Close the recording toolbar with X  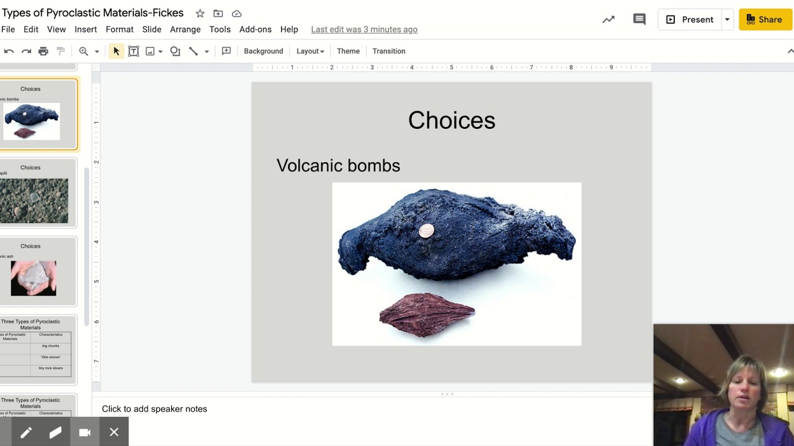114,432
